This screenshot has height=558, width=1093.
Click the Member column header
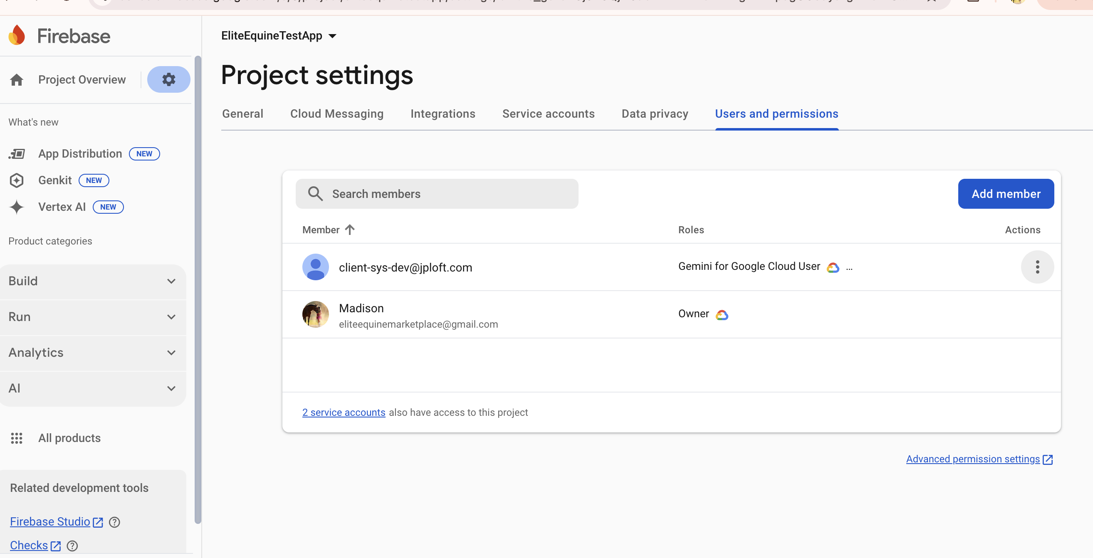pyautogui.click(x=321, y=230)
